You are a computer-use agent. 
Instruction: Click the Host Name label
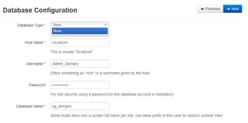click(35, 42)
